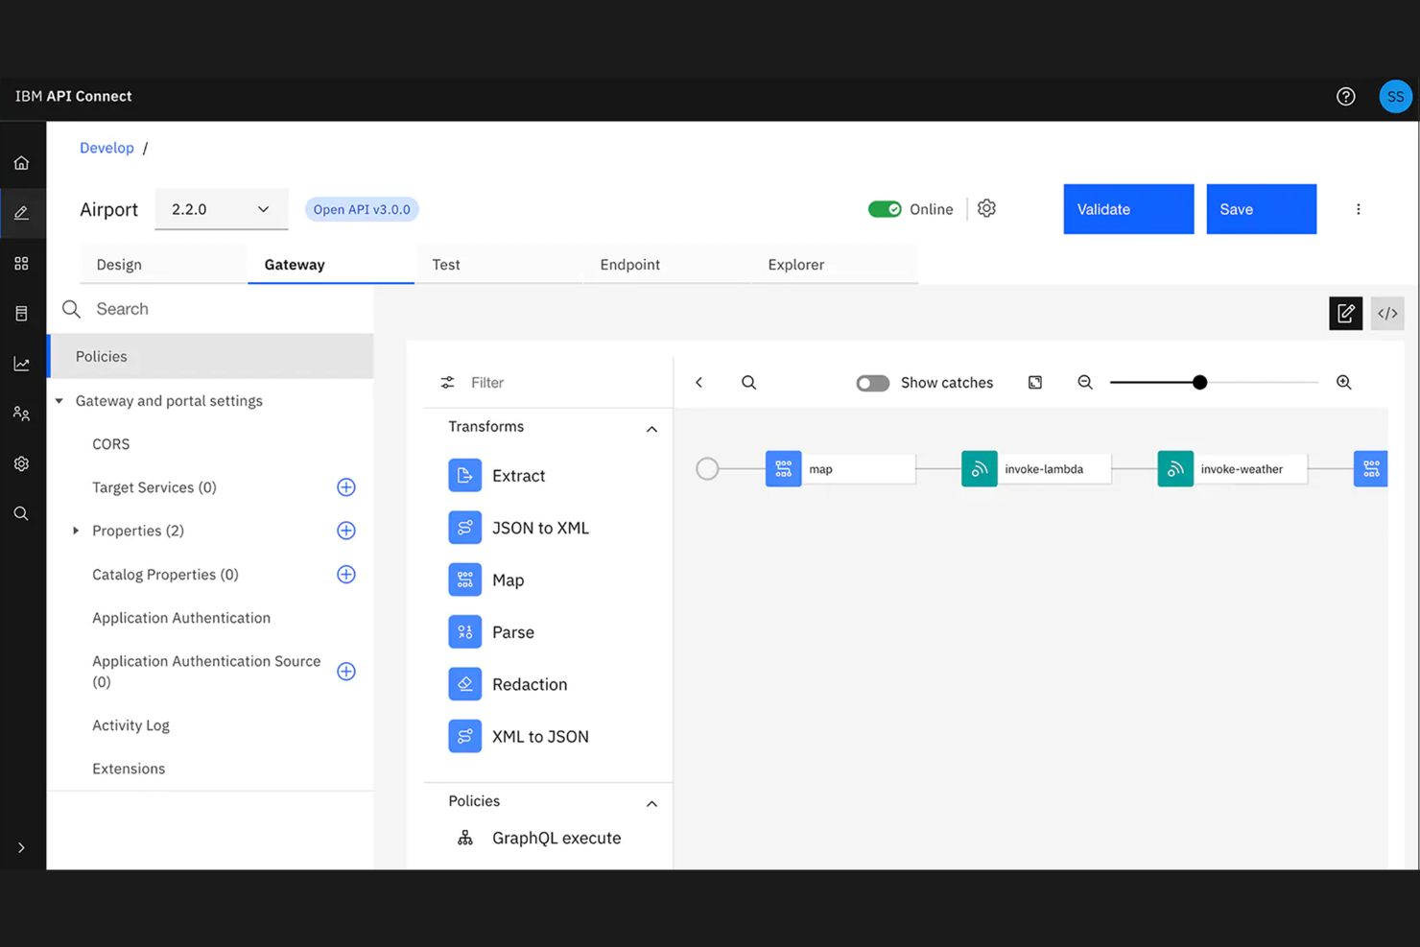This screenshot has width=1420, height=947.
Task: Open Application Authentication settings
Action: [x=181, y=618]
